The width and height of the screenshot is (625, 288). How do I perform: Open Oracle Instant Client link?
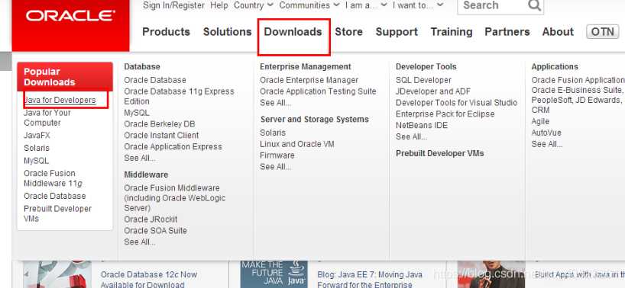(161, 135)
